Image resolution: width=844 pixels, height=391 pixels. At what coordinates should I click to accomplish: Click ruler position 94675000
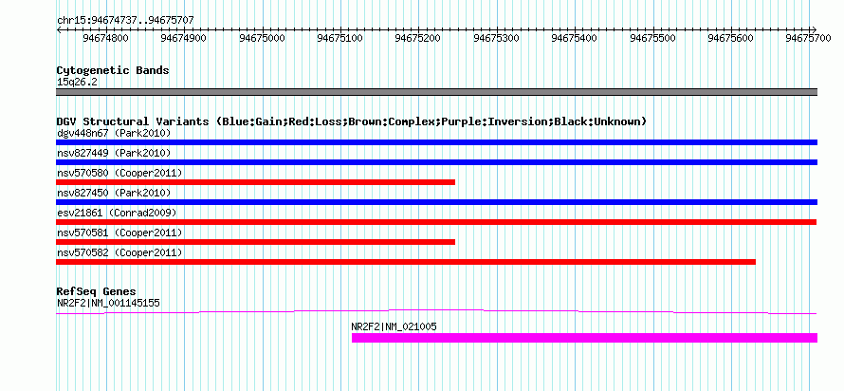click(262, 38)
